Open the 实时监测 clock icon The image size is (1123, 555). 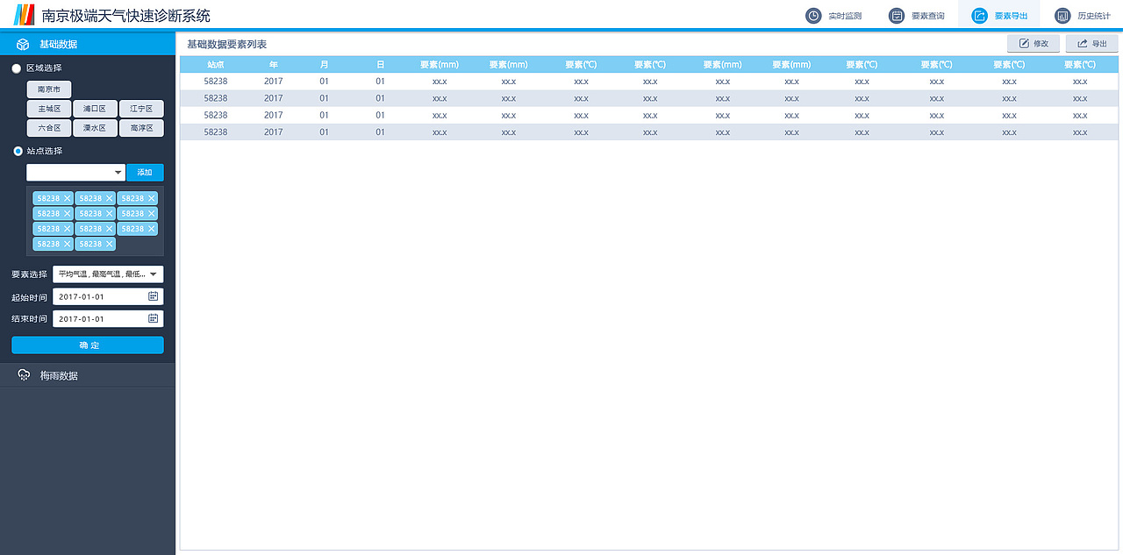(x=814, y=16)
